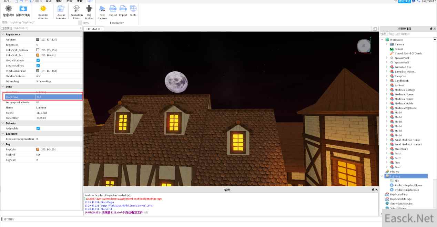The width and height of the screenshot is (437, 227).
Task: Click the FogColor swatch
Action: [38, 149]
